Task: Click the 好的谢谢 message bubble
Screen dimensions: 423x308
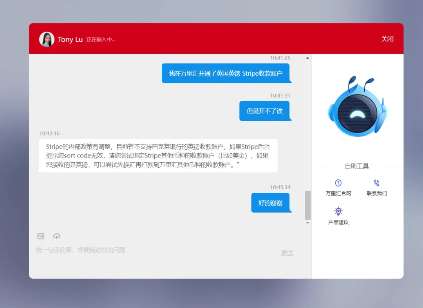Action: [x=271, y=203]
